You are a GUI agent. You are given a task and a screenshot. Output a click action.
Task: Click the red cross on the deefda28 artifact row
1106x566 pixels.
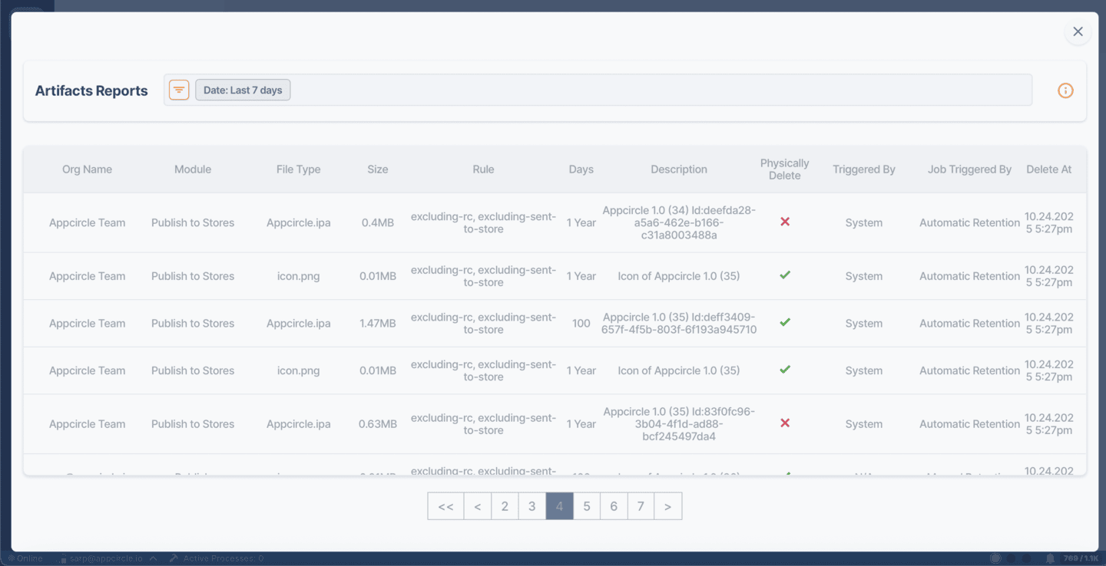pyautogui.click(x=785, y=222)
